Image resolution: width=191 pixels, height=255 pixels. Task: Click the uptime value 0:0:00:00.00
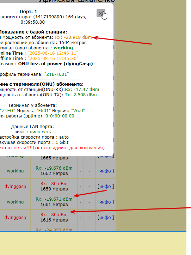point(60,116)
